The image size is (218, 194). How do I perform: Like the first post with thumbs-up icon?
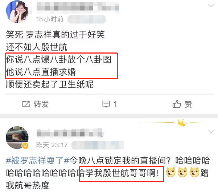pyautogui.click(x=177, y=104)
